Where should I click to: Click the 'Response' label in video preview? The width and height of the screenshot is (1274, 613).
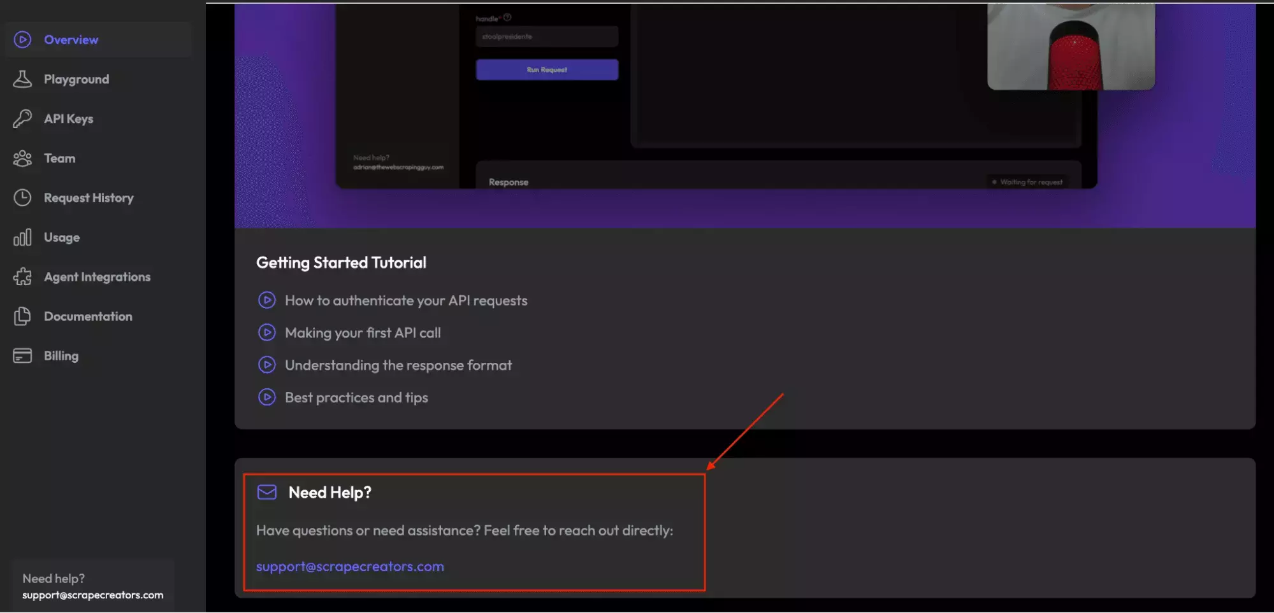pyautogui.click(x=509, y=182)
